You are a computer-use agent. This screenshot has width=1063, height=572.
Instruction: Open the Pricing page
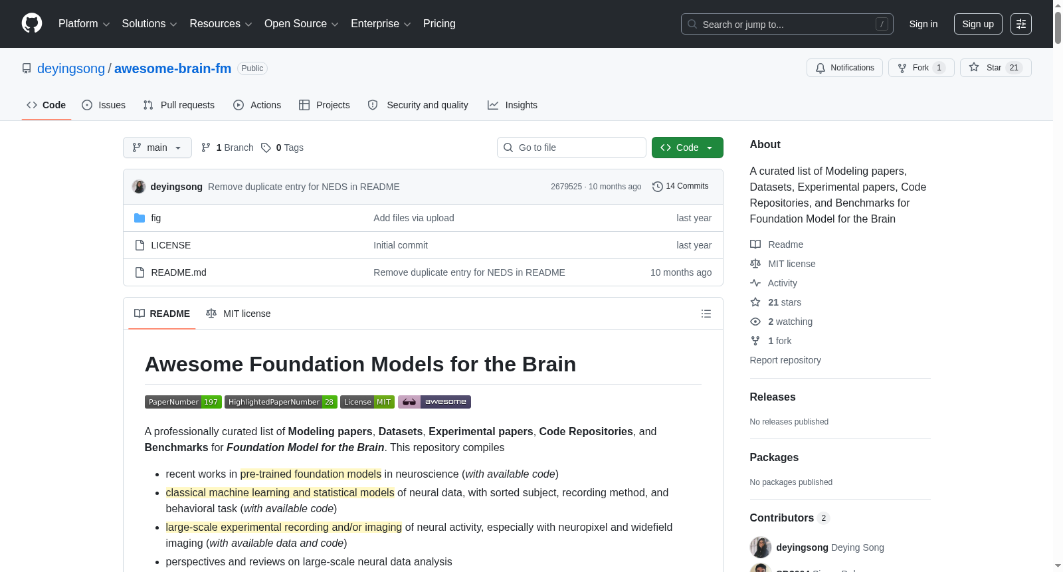439,24
